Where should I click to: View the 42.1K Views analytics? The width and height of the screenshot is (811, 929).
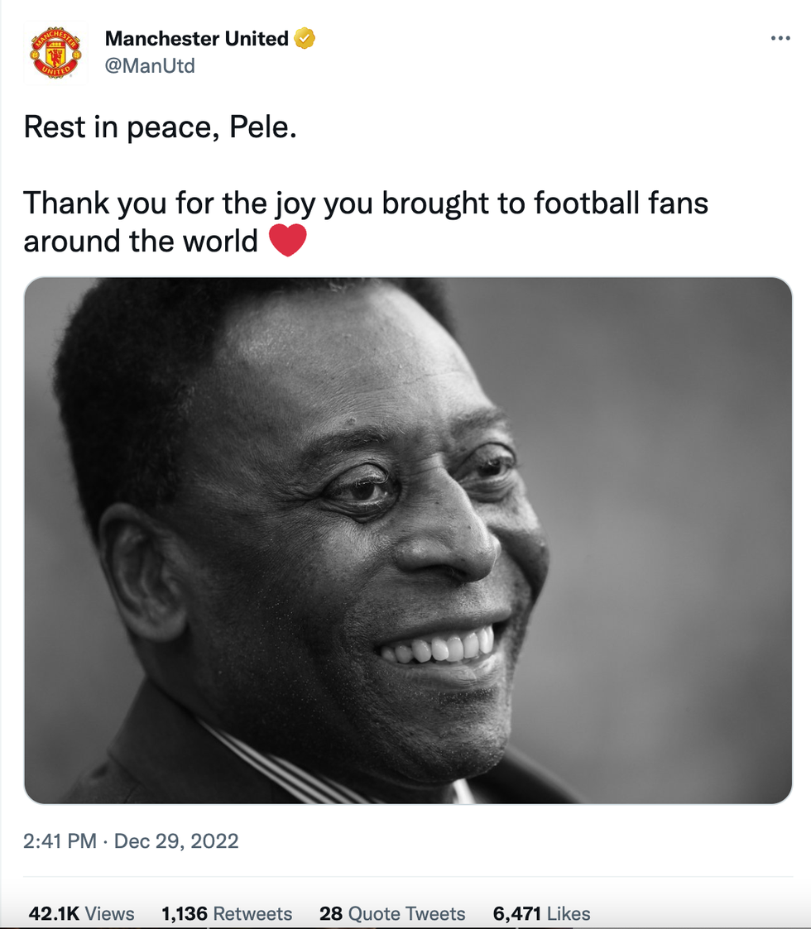point(81,913)
